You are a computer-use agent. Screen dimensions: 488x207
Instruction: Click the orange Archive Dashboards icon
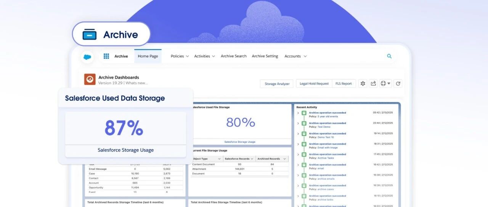point(90,79)
